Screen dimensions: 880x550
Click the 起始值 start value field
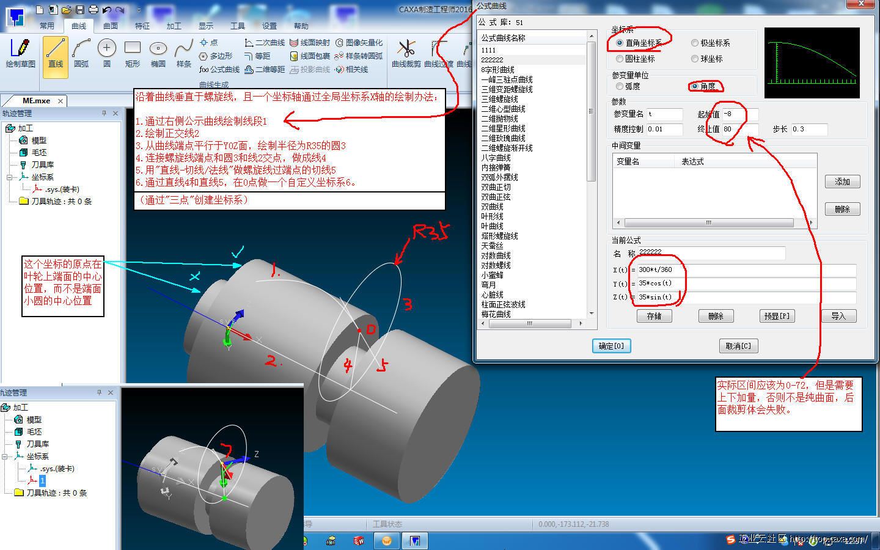[739, 114]
